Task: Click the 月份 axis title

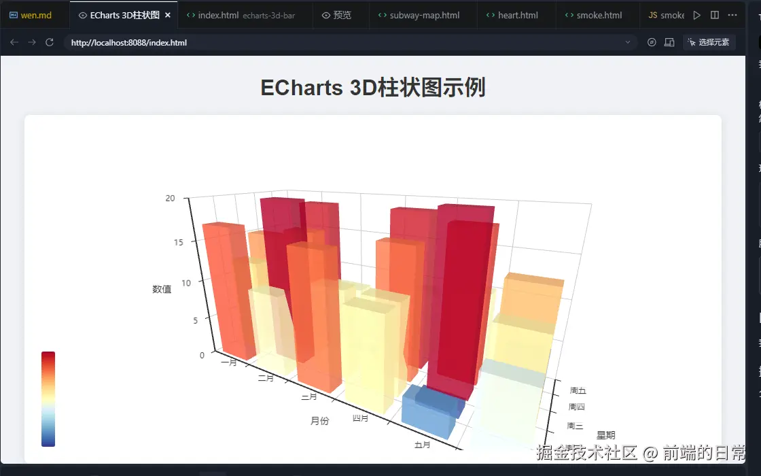Action: click(320, 421)
